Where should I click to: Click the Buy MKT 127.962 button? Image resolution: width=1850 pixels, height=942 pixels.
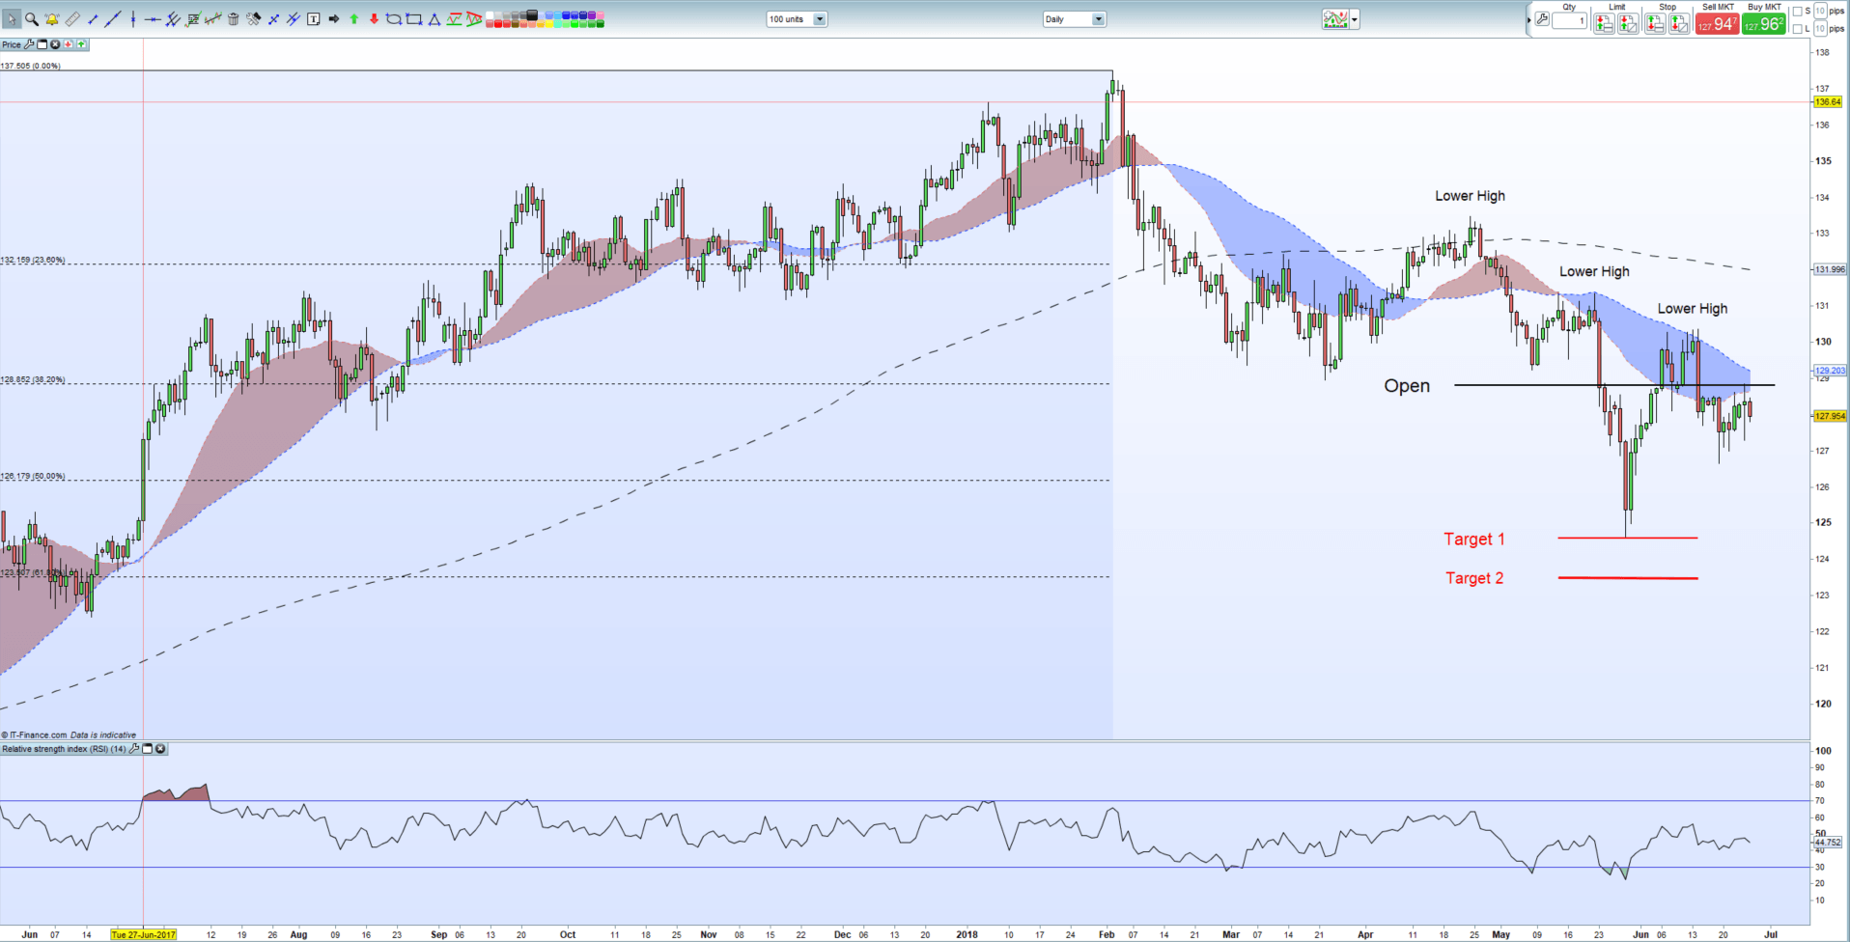1764,23
